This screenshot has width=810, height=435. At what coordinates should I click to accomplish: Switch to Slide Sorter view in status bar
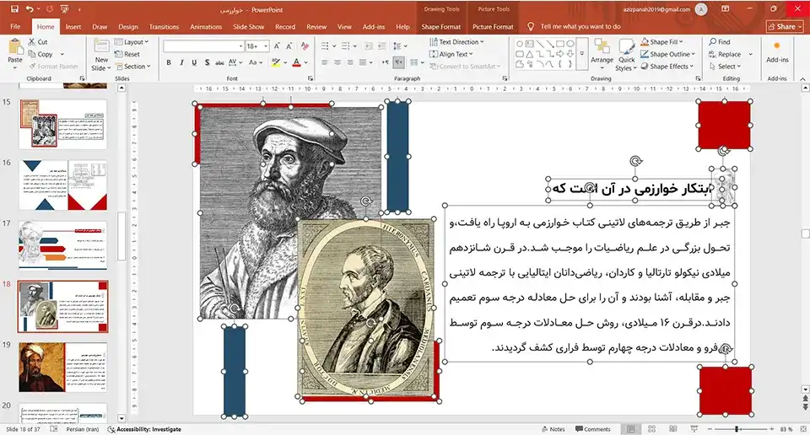click(651, 429)
